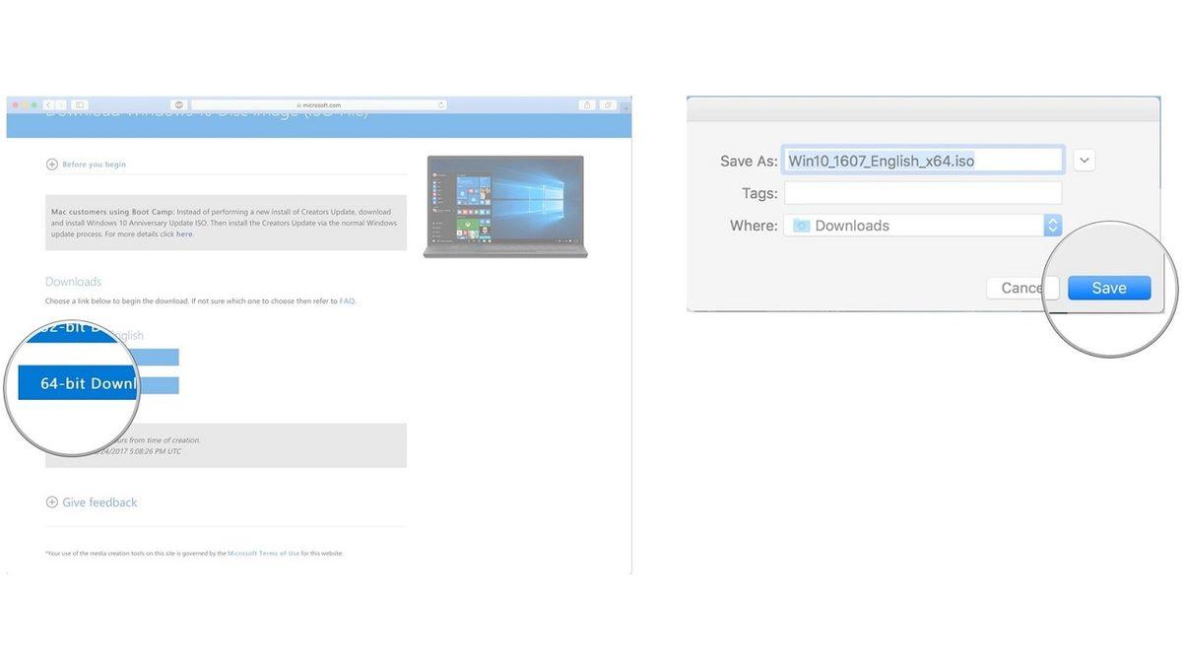Click the Microsoft Terms of Use link
This screenshot has width=1182, height=665.
tap(264, 553)
